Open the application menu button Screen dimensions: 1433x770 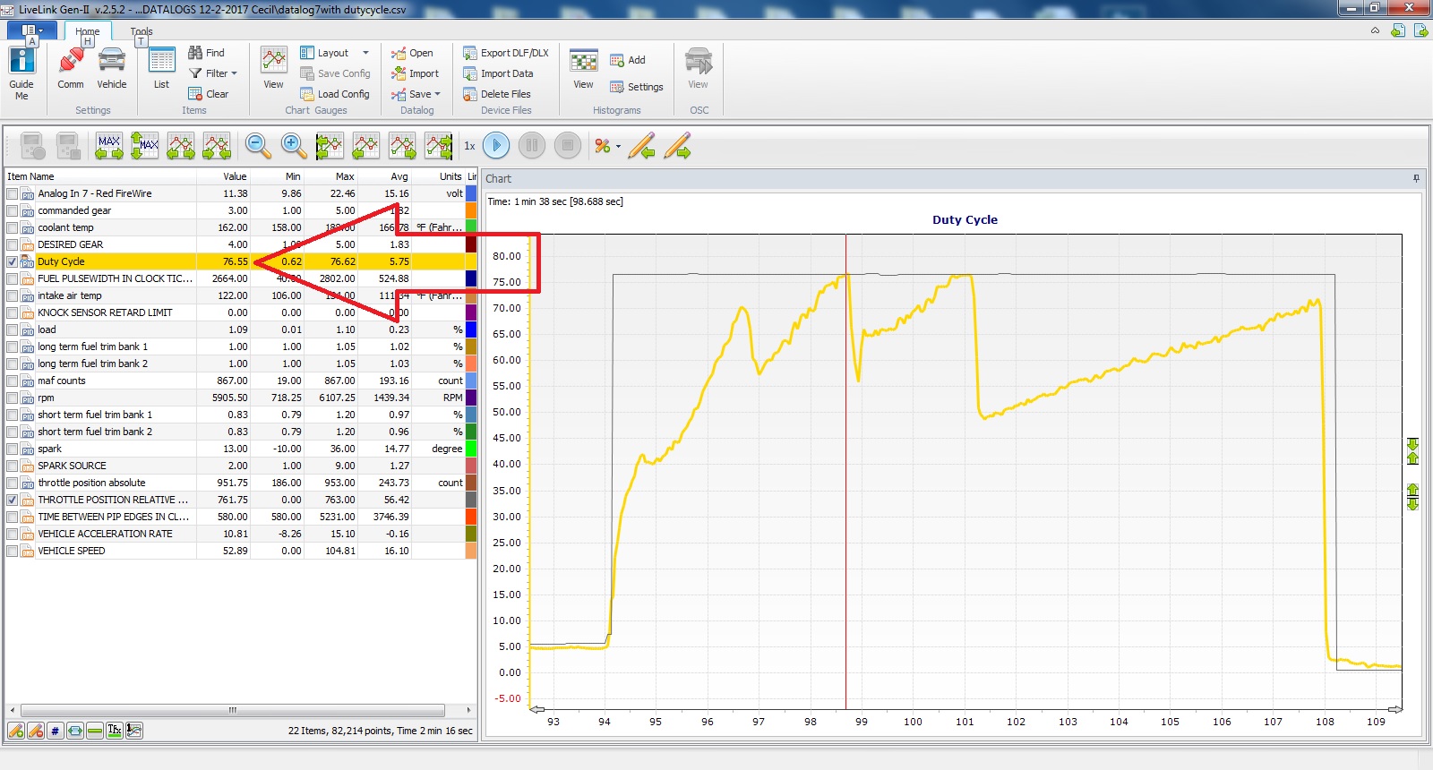(x=31, y=30)
